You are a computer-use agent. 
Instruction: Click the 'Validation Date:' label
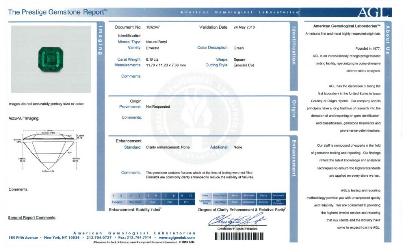(x=214, y=27)
